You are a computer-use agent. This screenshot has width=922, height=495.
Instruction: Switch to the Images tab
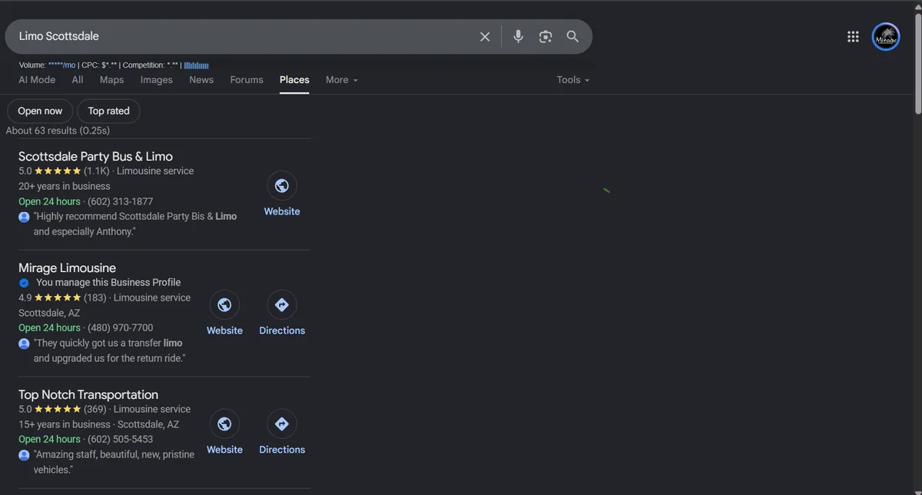[x=157, y=80]
